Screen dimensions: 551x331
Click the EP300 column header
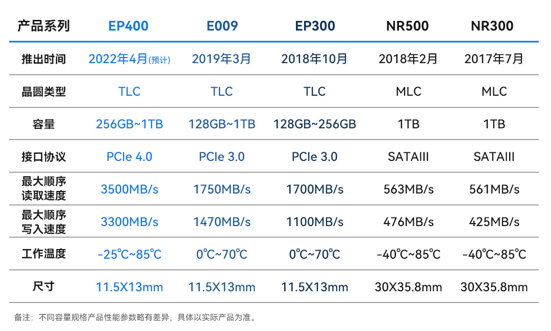(x=315, y=26)
